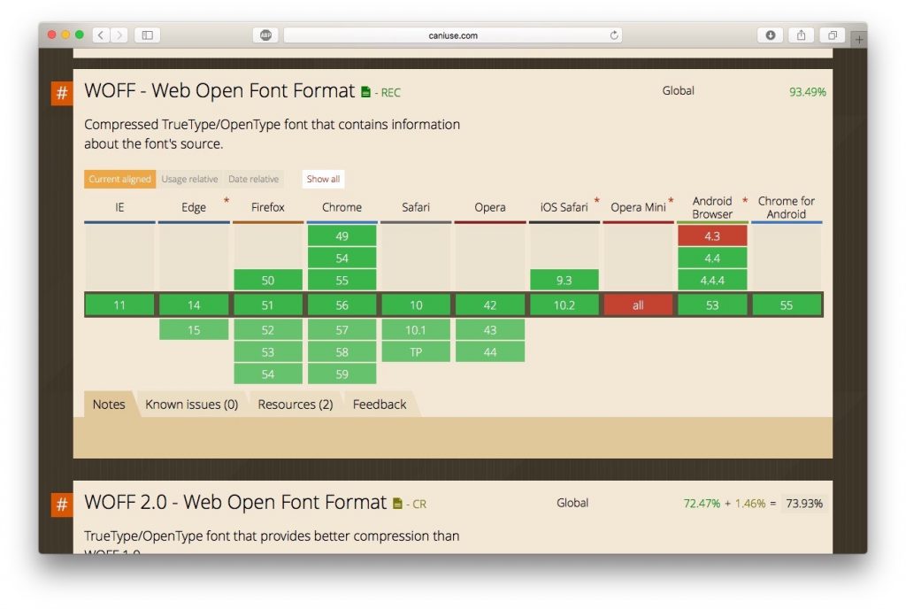Viewport: 906px width, 609px height.
Task: Show all tabs overview
Action: [x=832, y=35]
